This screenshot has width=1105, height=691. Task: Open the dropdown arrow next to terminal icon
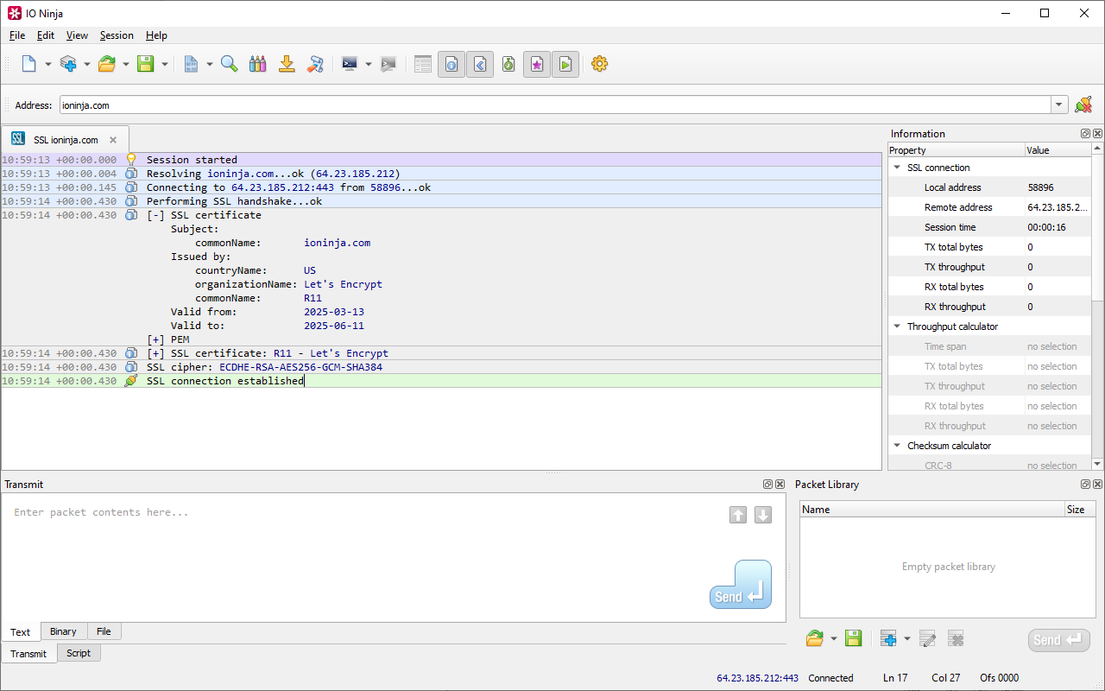tap(369, 64)
